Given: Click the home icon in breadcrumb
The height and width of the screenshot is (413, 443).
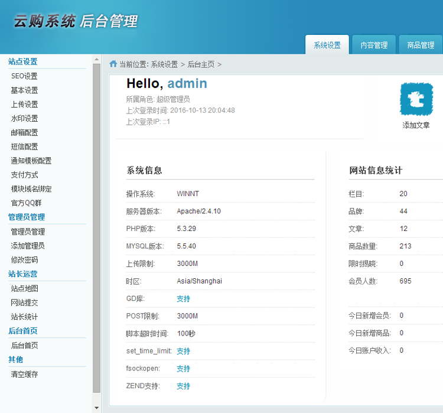Looking at the screenshot, I should pyautogui.click(x=113, y=64).
